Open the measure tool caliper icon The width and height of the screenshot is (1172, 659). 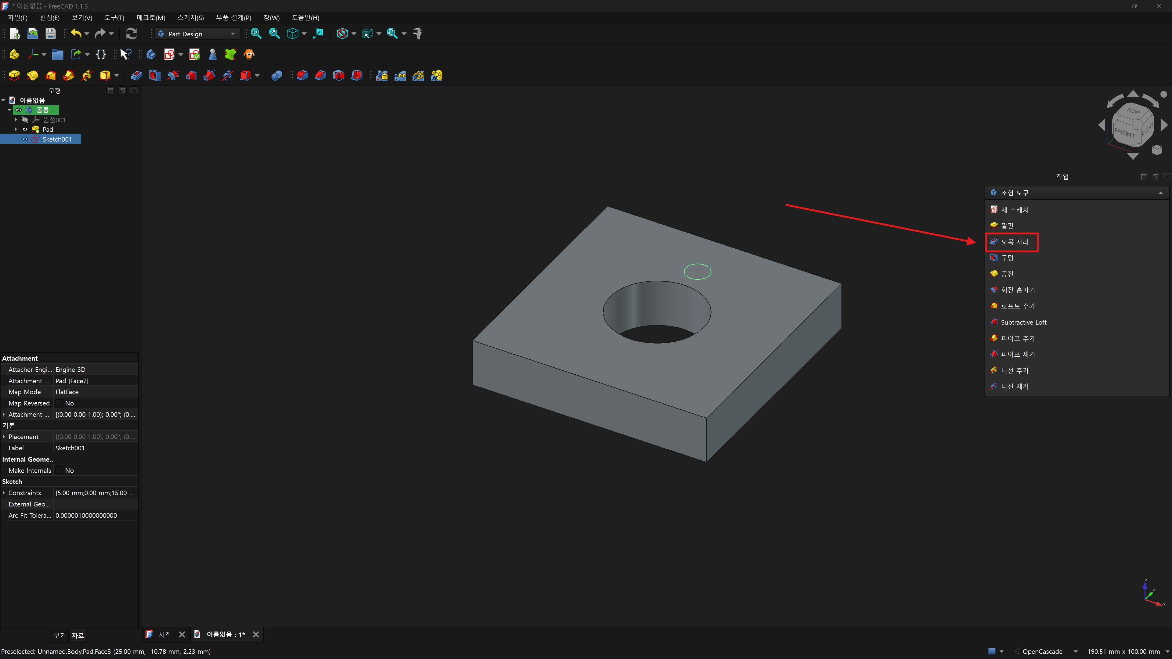(418, 34)
